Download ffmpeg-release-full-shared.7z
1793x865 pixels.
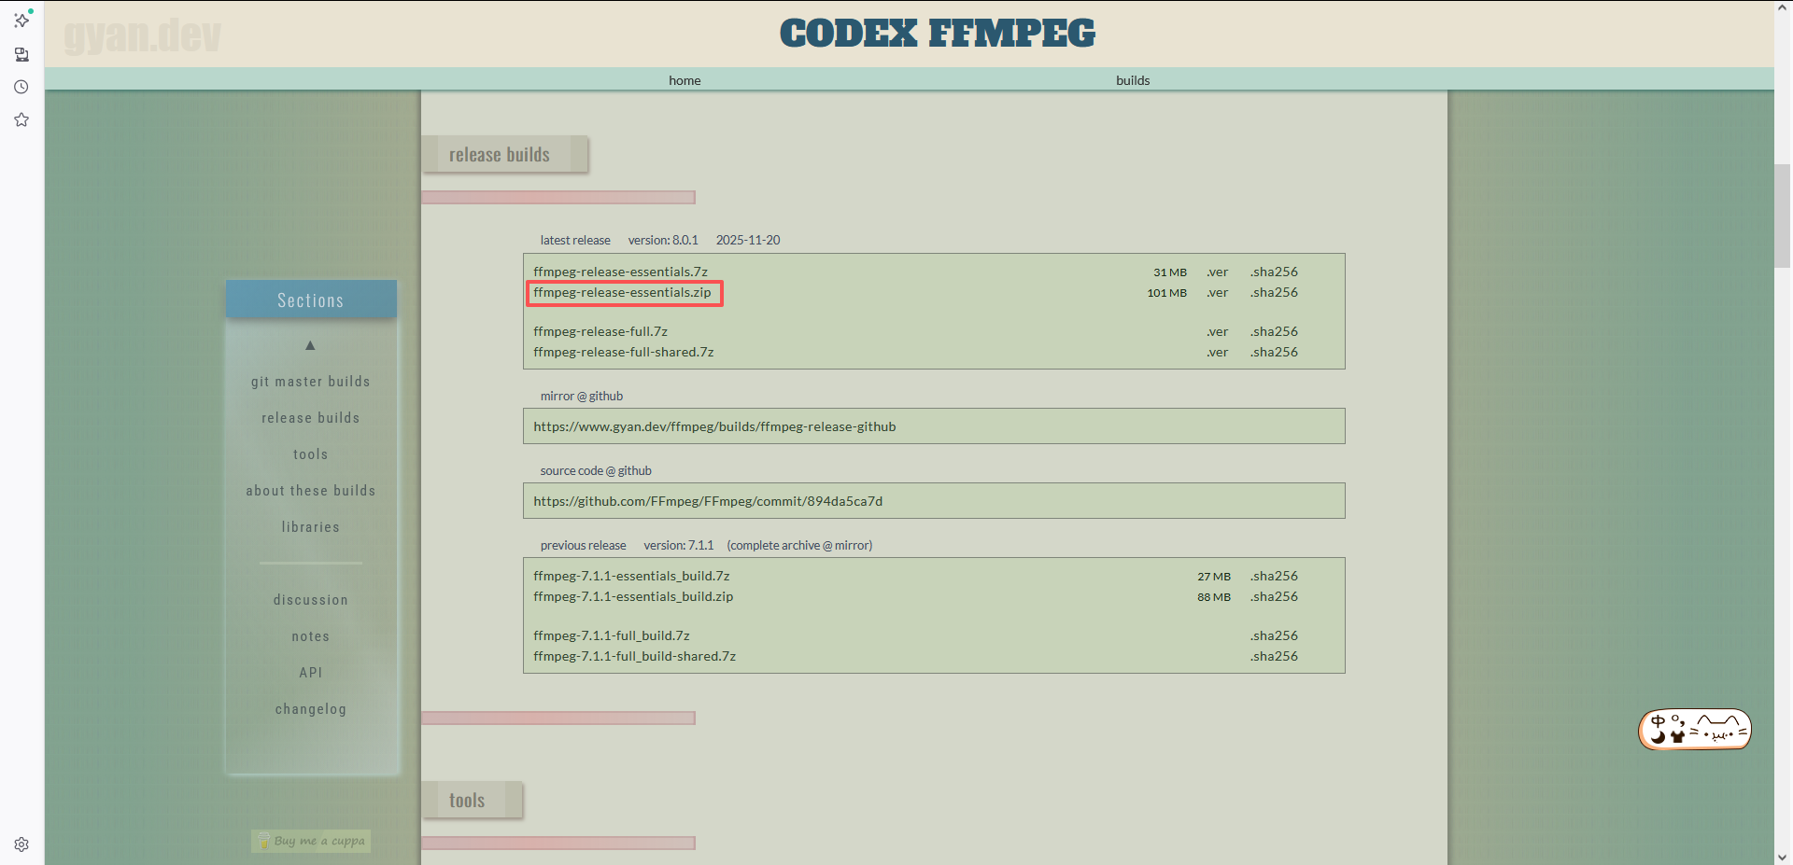click(x=623, y=352)
